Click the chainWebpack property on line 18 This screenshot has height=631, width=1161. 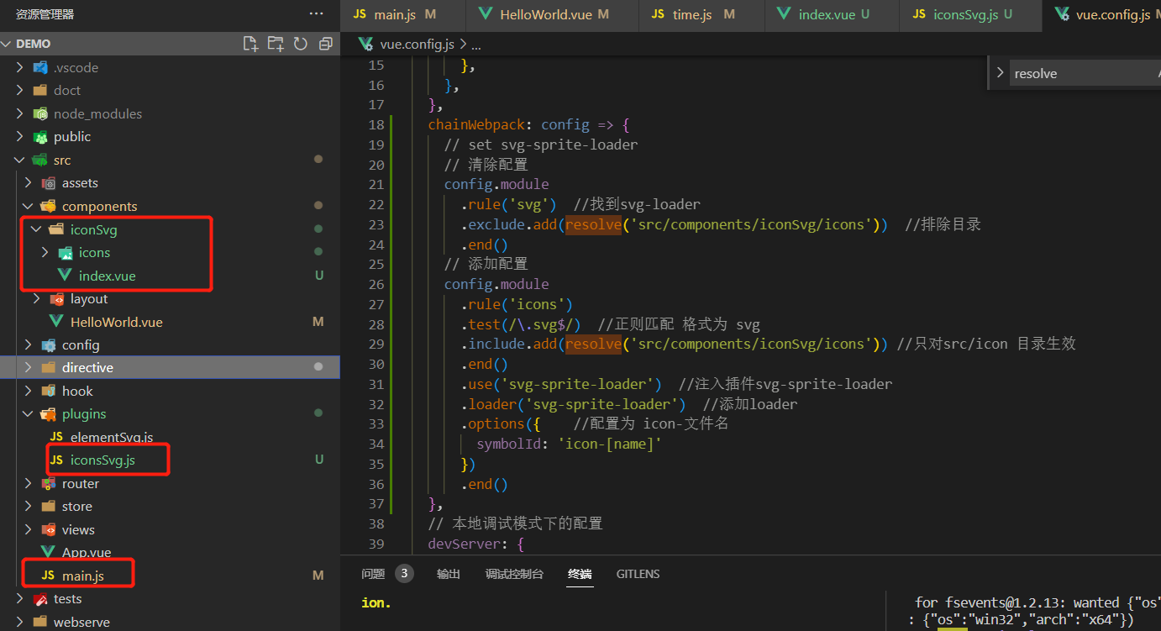(x=476, y=124)
